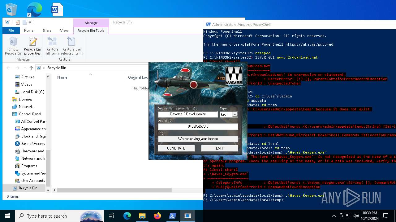Viewport: 396px width, 222px height.
Task: Click the New folder quick access icon
Action: pyautogui.click(x=24, y=22)
